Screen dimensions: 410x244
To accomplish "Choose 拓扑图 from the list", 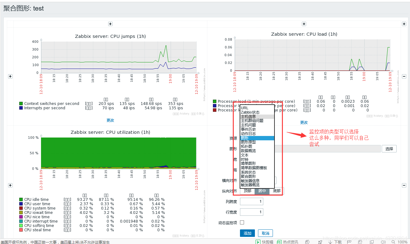I will coord(257,147).
